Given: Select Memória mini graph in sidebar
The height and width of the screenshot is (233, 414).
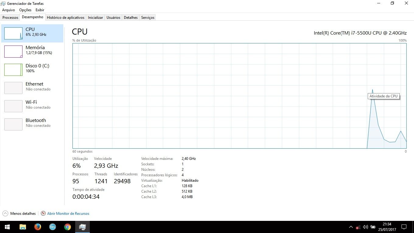Looking at the screenshot, I should tap(13, 52).
